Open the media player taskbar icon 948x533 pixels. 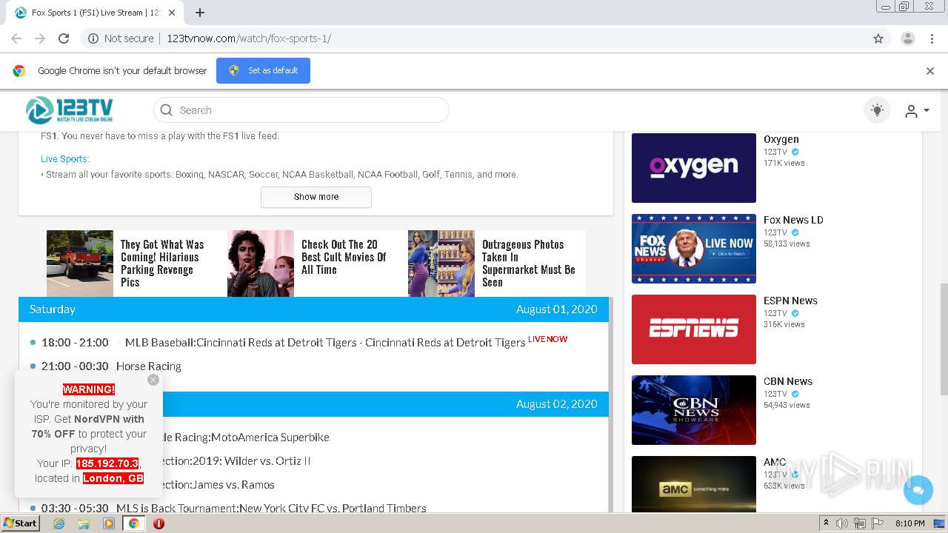tap(109, 523)
